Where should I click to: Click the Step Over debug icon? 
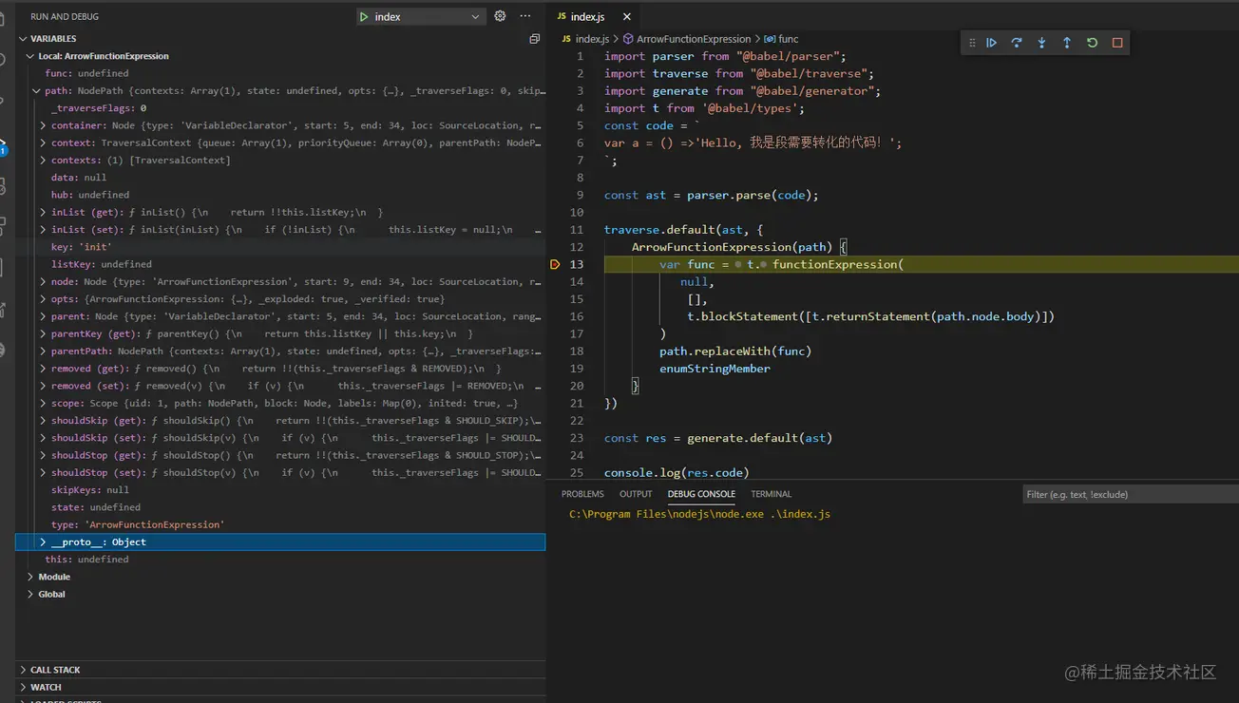point(1016,42)
